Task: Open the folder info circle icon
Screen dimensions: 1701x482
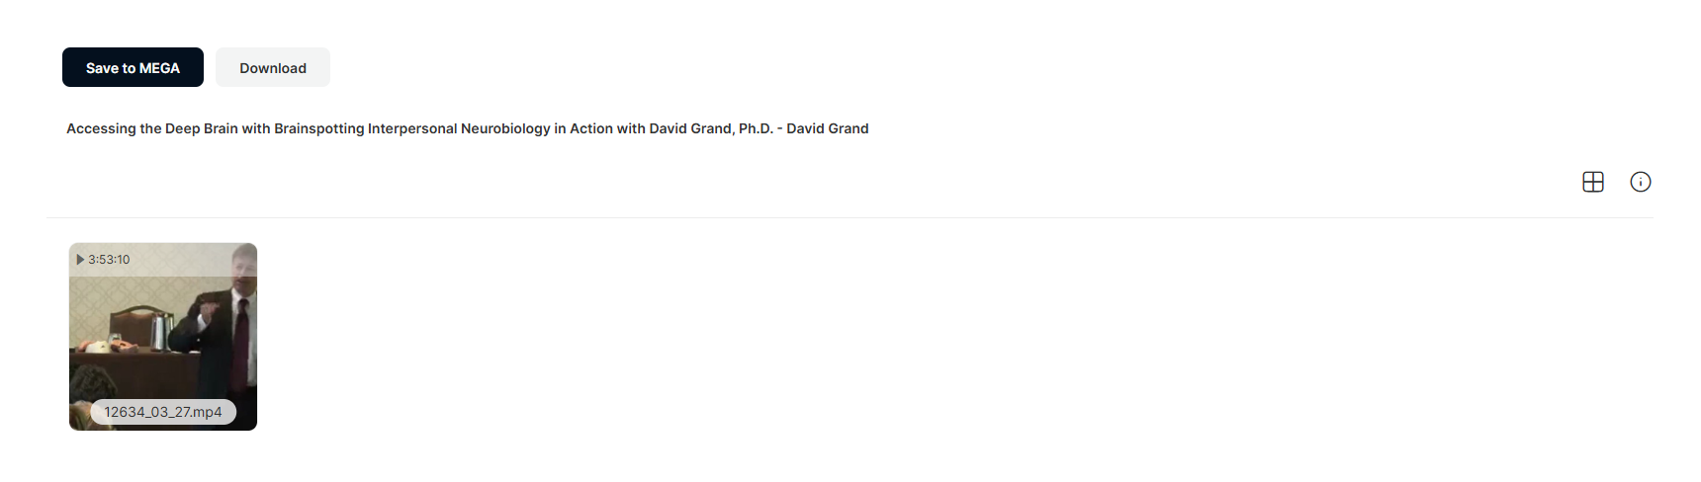Action: pos(1640,182)
